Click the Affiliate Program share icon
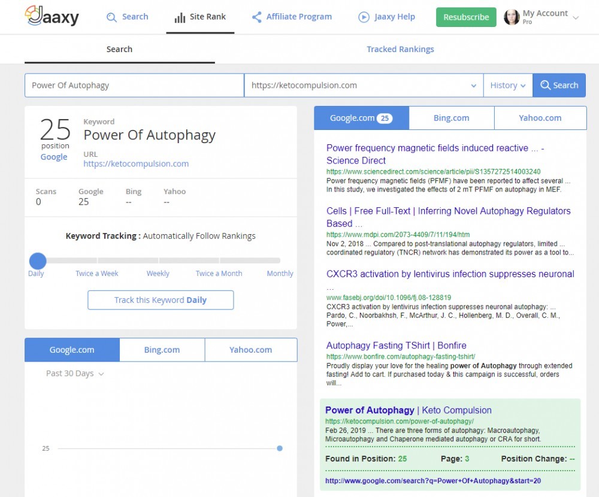Viewport: 599px width, 497px height. (257, 17)
